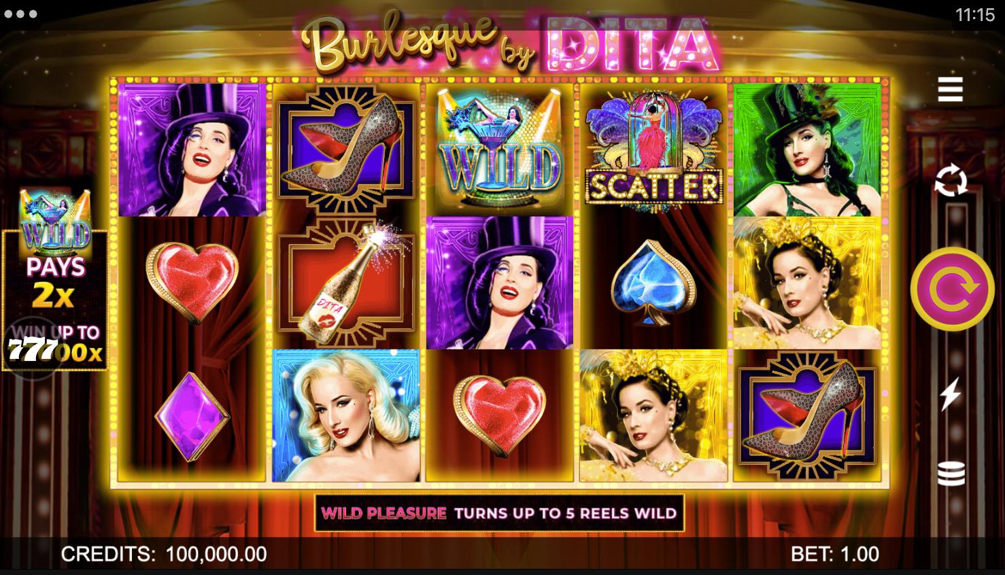Open the Wild Pays 2x info panel
Image resolution: width=1005 pixels, height=575 pixels.
(x=54, y=279)
